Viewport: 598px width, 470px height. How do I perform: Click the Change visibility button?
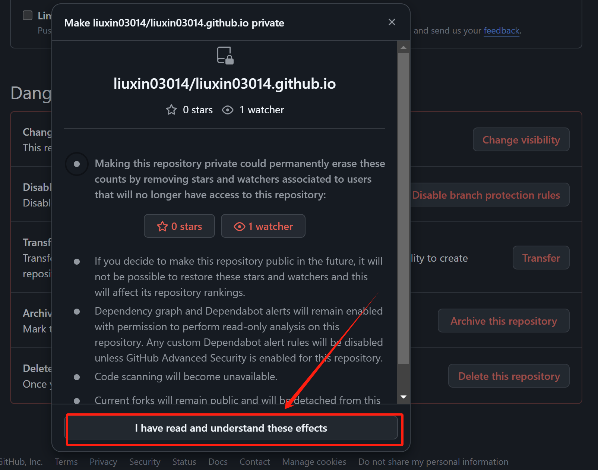coord(521,140)
